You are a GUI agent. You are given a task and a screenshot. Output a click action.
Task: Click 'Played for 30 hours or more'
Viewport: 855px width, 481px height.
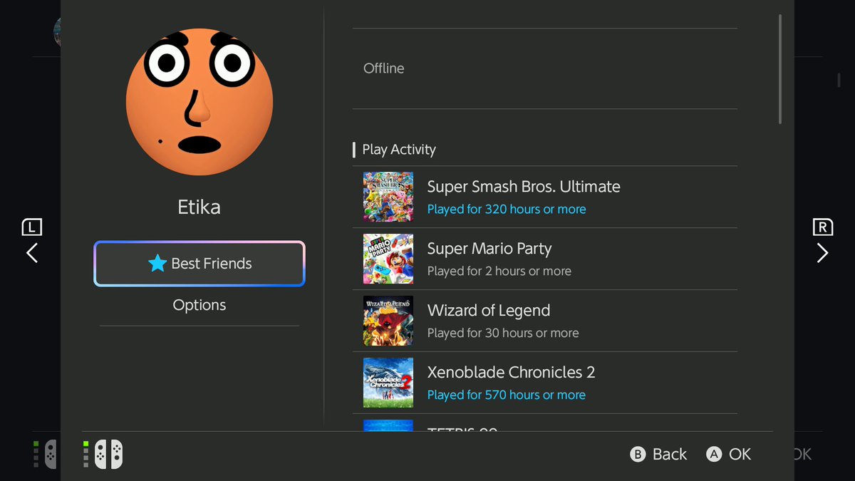pos(503,333)
